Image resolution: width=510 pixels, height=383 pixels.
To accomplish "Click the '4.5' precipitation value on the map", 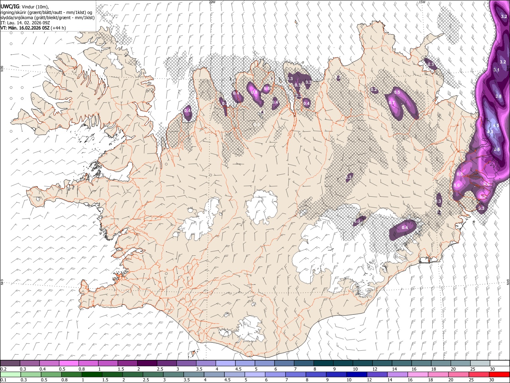I will point(496,125).
